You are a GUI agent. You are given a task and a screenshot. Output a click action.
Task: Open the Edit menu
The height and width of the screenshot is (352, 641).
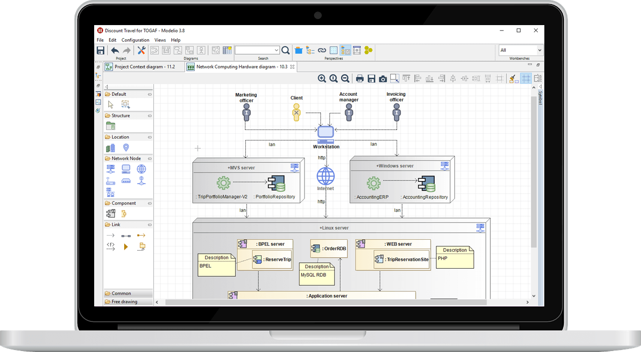tap(113, 40)
